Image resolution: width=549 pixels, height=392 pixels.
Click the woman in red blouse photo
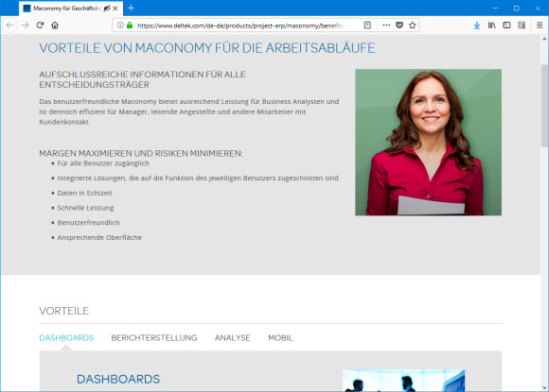coord(428,143)
